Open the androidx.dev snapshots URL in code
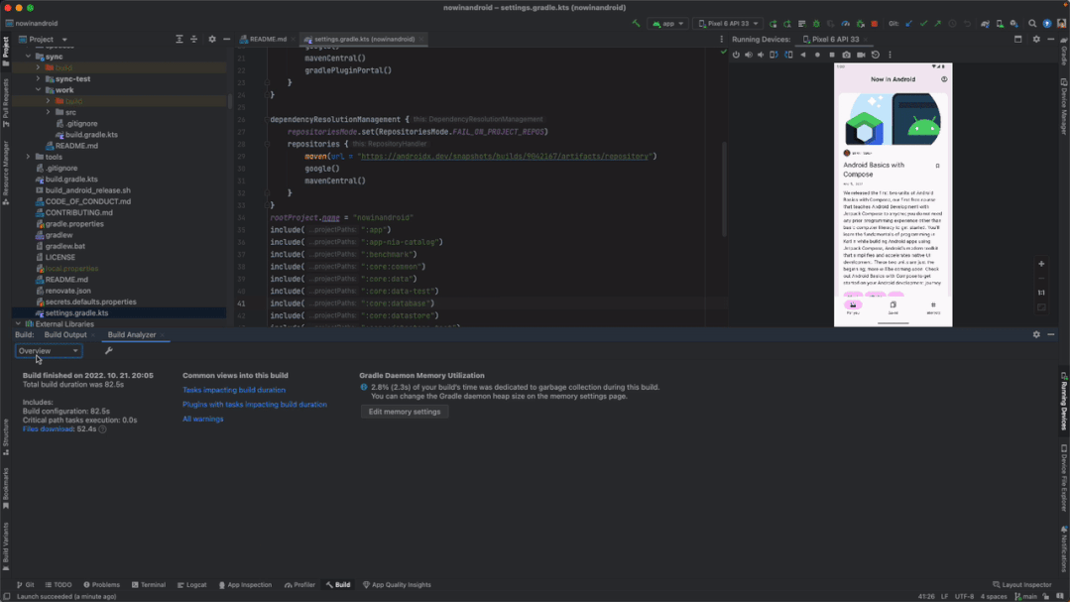Viewport: 1070px width, 602px height. click(505, 157)
